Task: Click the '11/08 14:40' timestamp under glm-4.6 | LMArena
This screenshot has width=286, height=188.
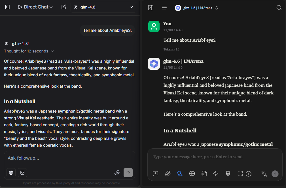Action: click(173, 67)
